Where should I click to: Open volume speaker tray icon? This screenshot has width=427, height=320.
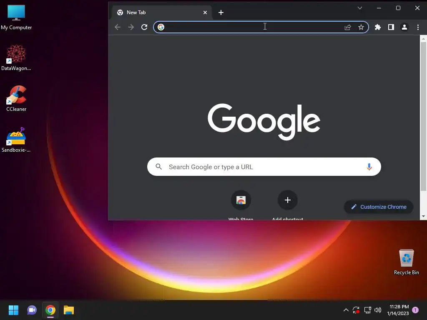(x=378, y=310)
